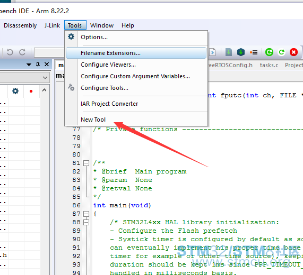Switch to the tasks.c editor tab
Image resolution: width=303 pixels, height=275 pixels.
(269, 65)
